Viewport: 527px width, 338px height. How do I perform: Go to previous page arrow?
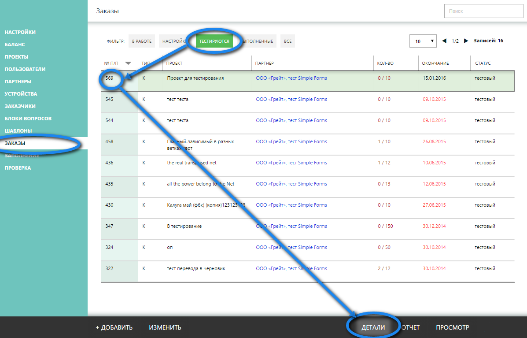pos(444,41)
